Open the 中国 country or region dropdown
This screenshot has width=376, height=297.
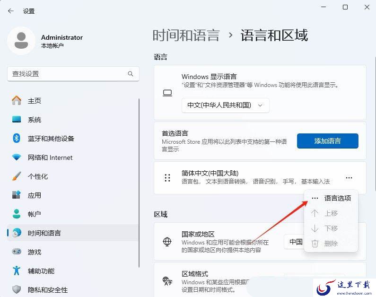295,242
